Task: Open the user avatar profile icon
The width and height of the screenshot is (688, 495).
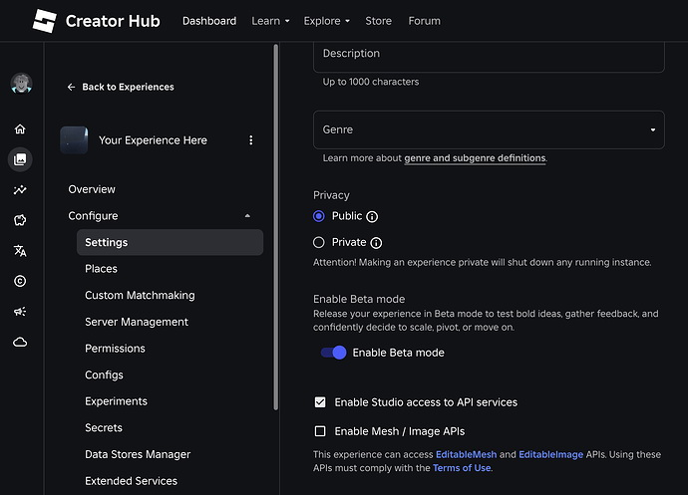Action: pyautogui.click(x=21, y=84)
